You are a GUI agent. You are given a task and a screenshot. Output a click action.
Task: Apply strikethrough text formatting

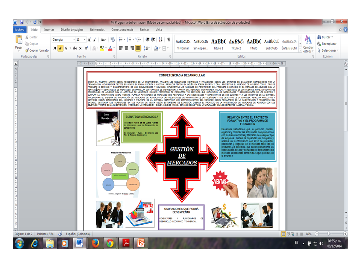(x=75, y=48)
